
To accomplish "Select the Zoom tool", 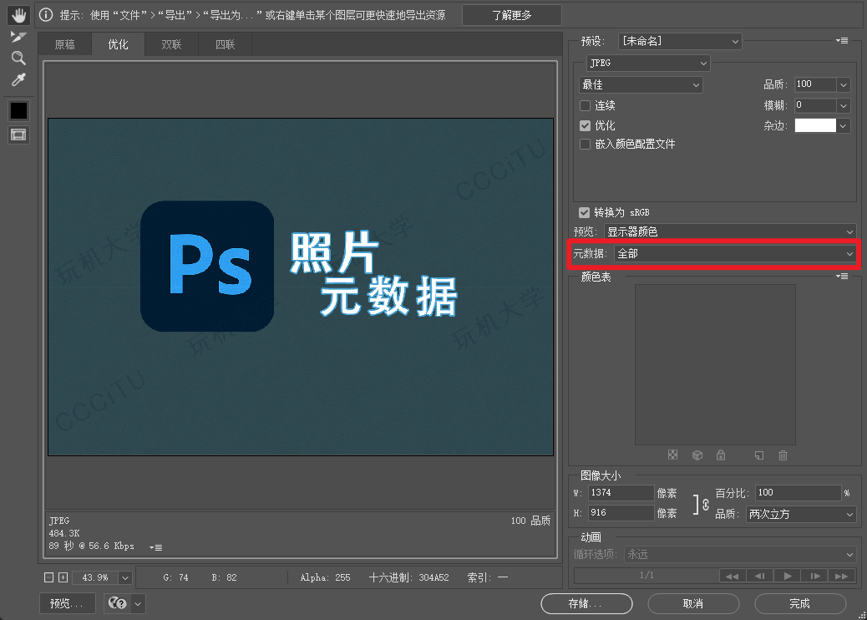I will (18, 58).
